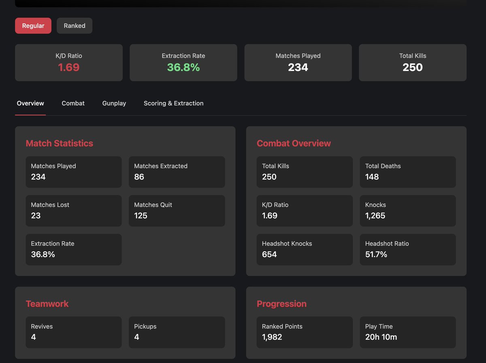
Task: Click the Matches Quit stat
Action: click(177, 210)
